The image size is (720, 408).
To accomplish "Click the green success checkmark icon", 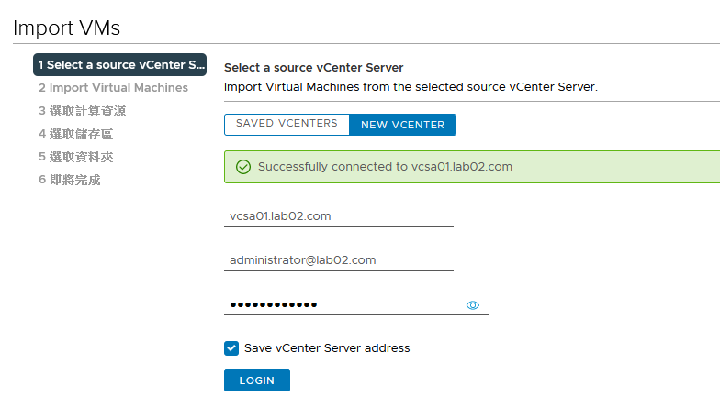I will 243,167.
